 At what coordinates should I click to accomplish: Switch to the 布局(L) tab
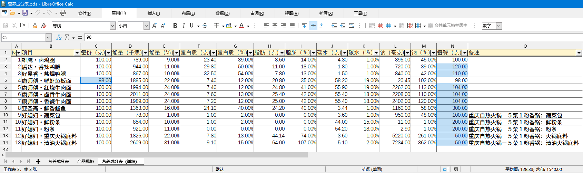[188, 13]
